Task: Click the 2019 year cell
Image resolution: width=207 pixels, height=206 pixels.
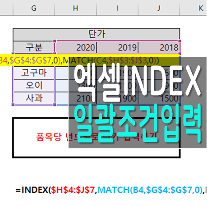Action: 117,47
